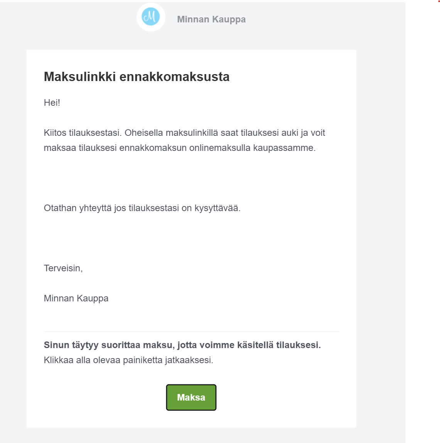Screen dimensions: 440x443
Task: Click the green Maksa payment button
Action: (191, 397)
